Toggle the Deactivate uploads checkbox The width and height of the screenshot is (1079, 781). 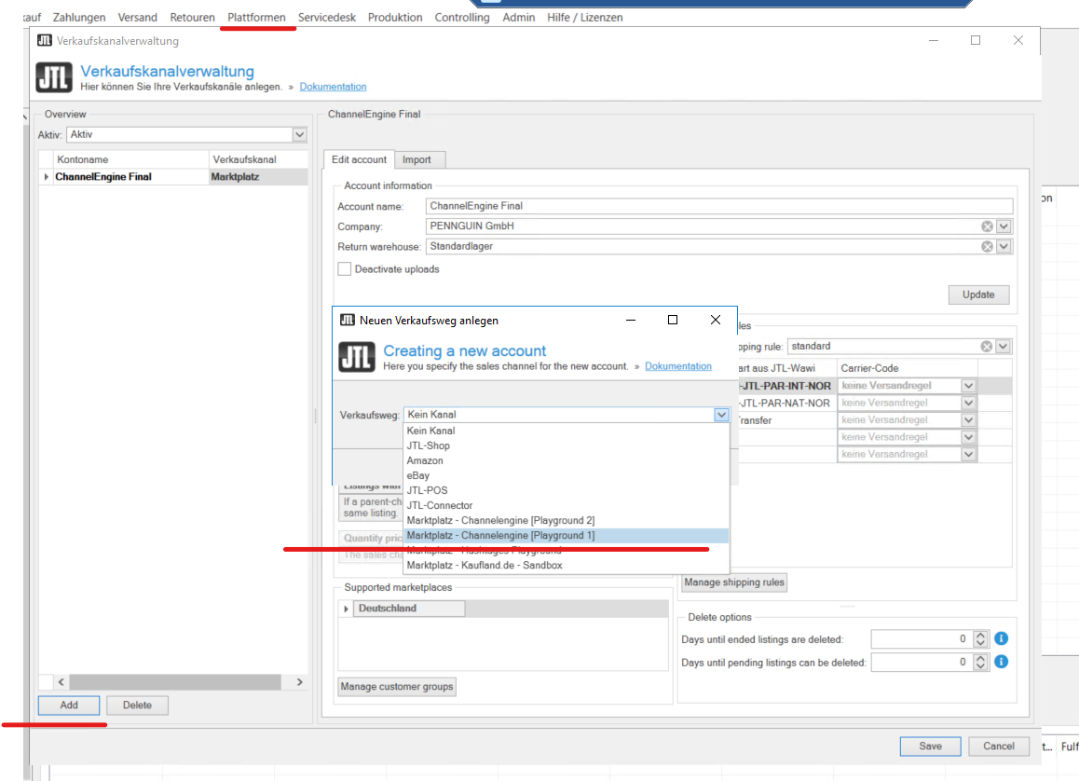(x=345, y=269)
